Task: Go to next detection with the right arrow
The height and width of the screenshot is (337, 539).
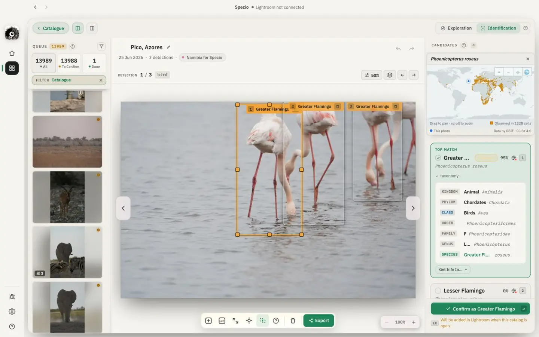Action: click(414, 75)
